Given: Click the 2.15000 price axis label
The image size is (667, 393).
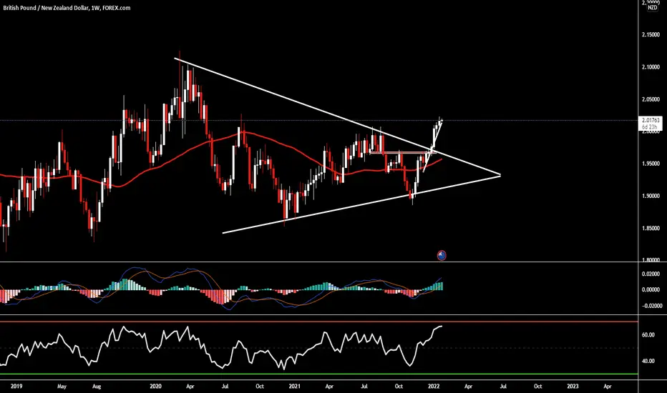Looking at the screenshot, I should pos(651,34).
